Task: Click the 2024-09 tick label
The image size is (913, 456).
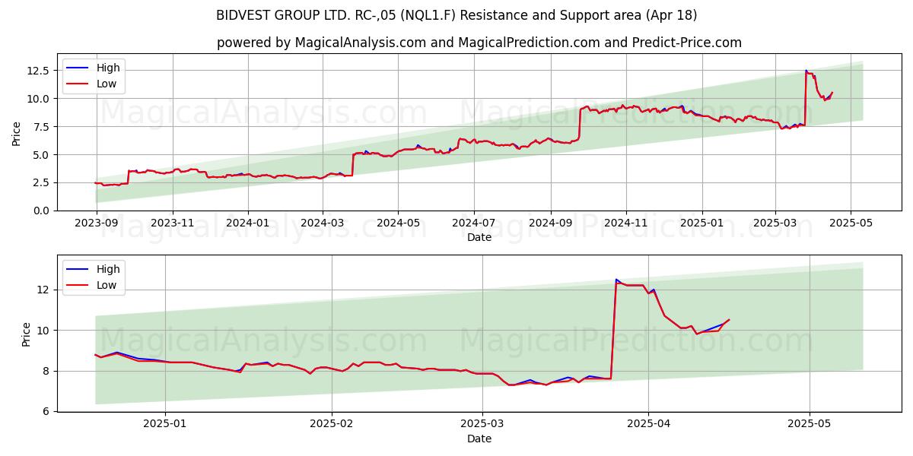Action: [551, 223]
